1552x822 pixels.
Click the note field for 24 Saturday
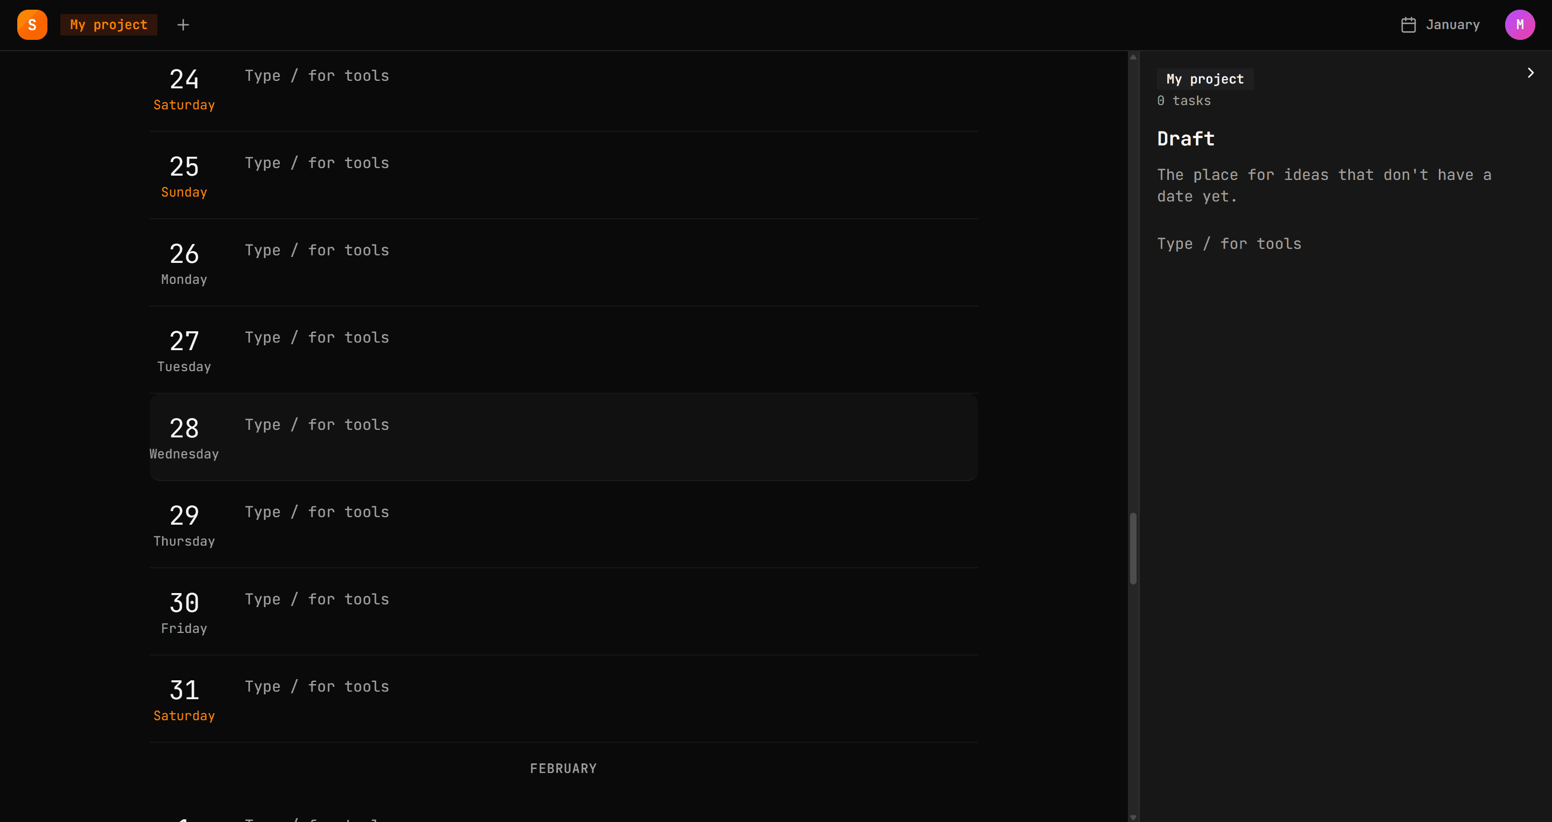611,76
